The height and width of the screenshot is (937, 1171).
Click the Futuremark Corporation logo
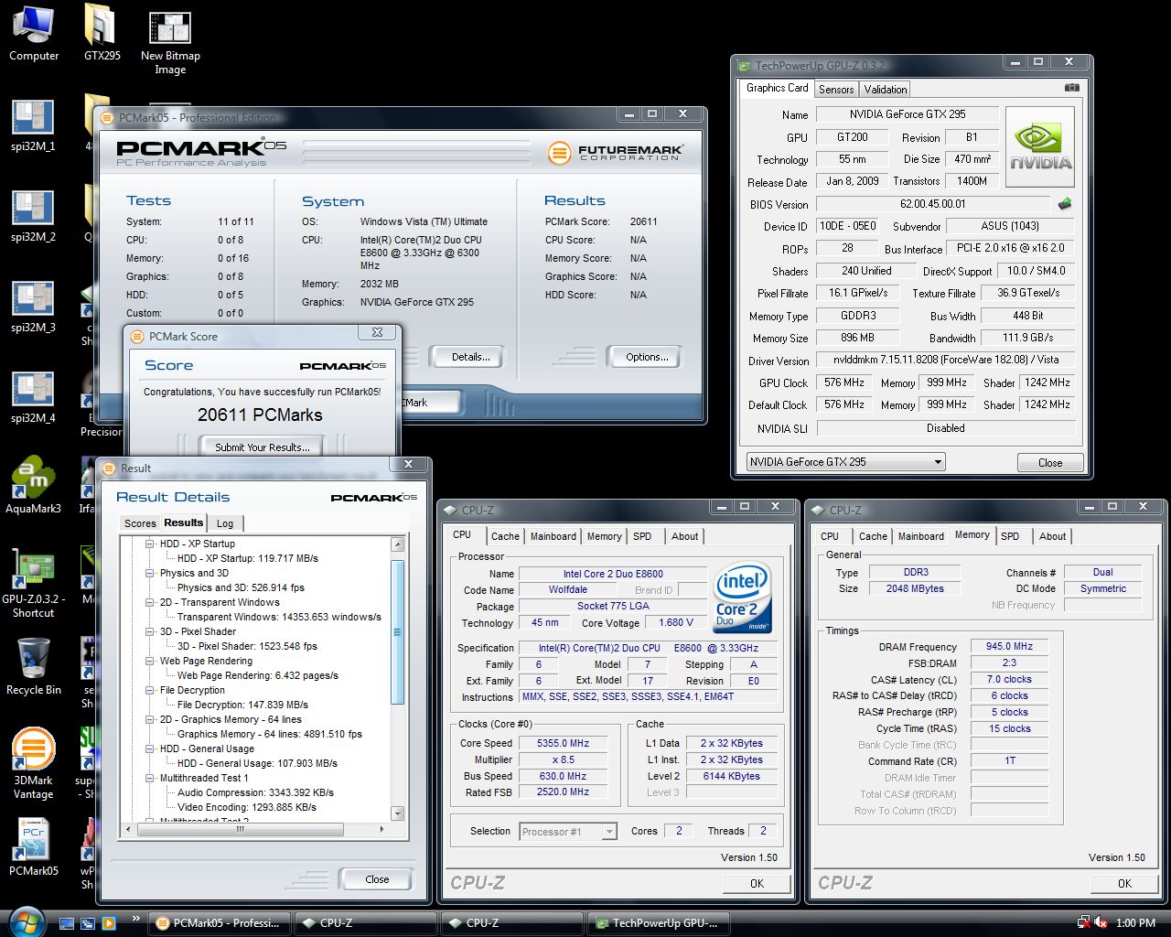click(x=615, y=153)
